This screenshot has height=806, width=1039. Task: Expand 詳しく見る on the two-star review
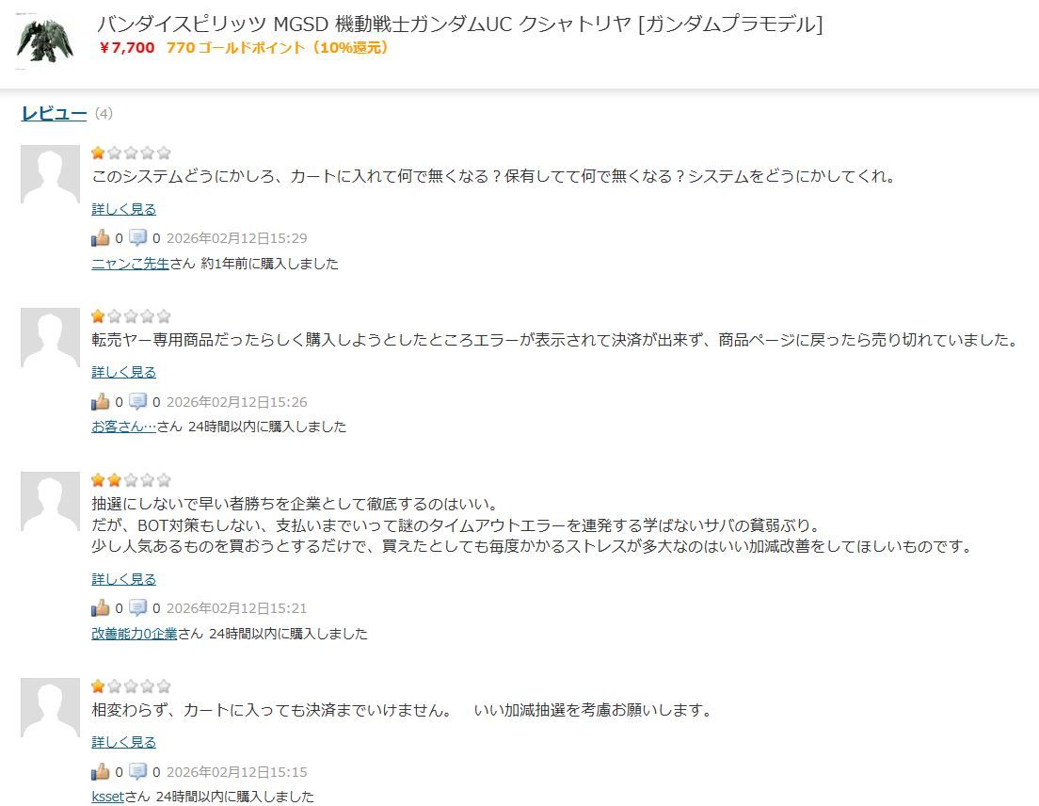(x=124, y=579)
